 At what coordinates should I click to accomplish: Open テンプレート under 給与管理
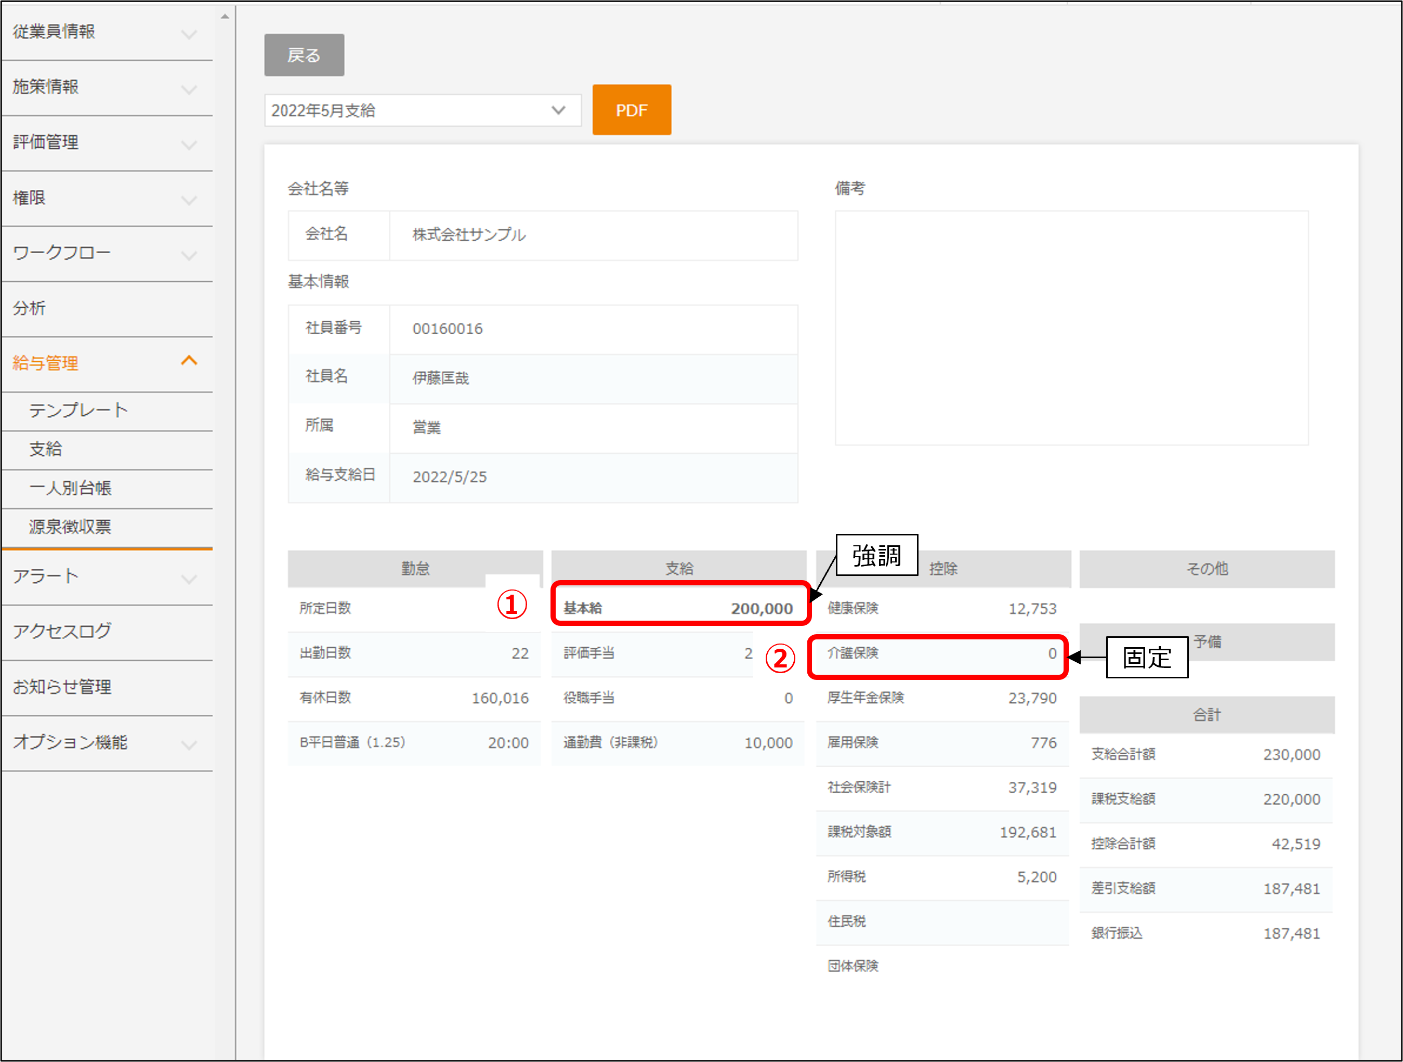pyautogui.click(x=78, y=411)
